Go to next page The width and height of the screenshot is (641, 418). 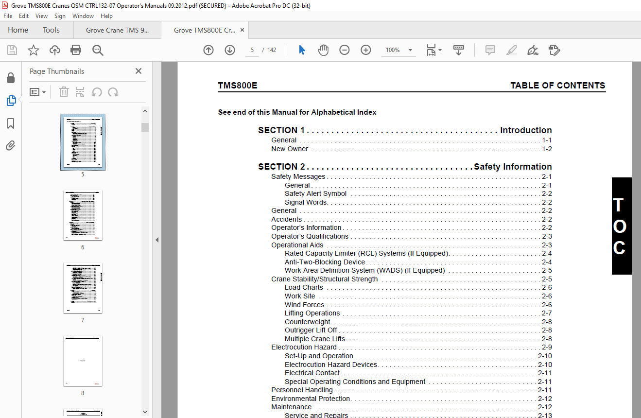click(x=230, y=50)
